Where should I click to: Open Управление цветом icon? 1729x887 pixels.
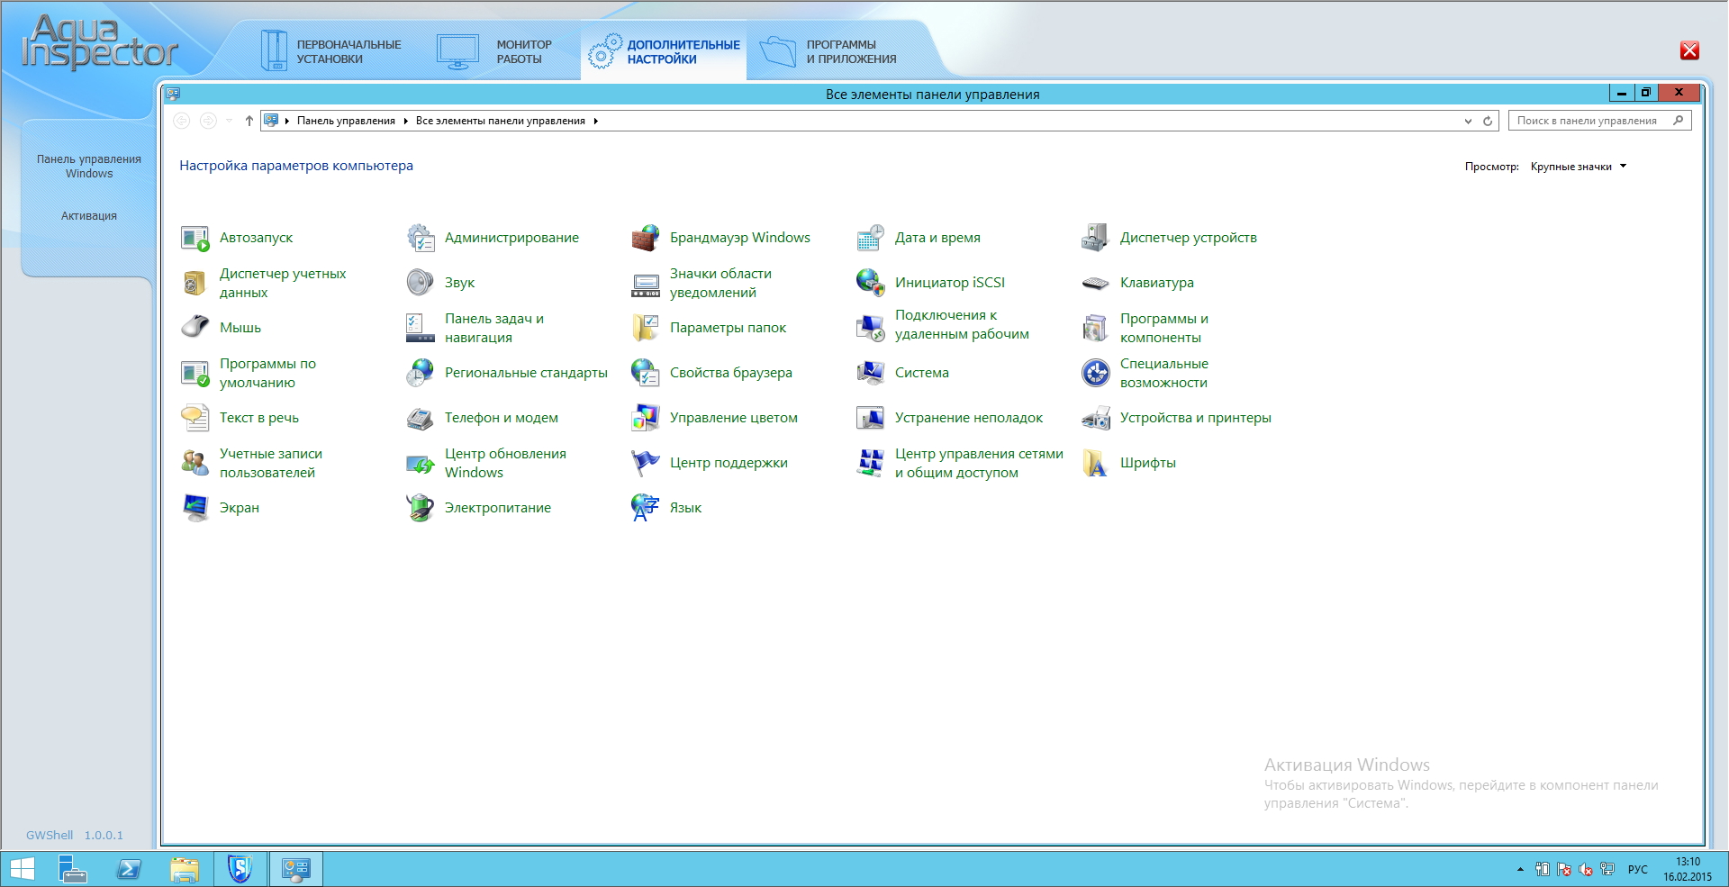645,418
